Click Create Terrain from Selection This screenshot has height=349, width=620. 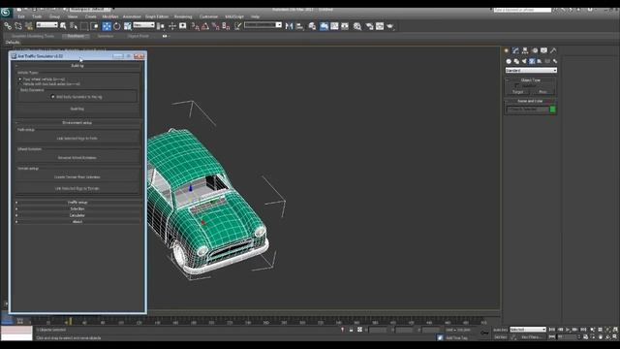click(x=77, y=177)
